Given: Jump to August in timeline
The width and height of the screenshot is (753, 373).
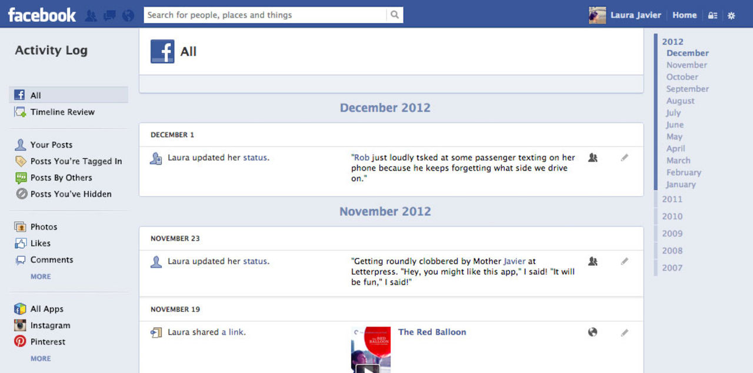Looking at the screenshot, I should point(680,101).
